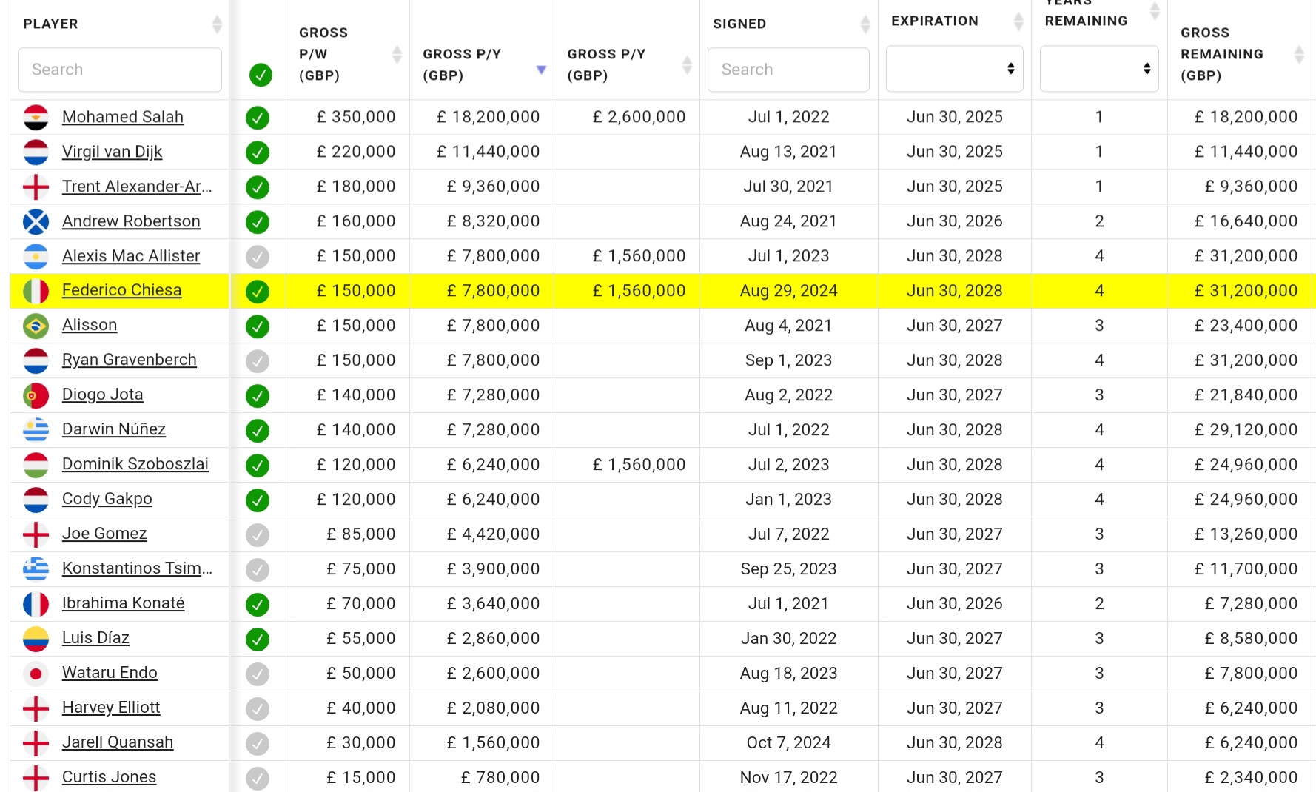Click Chiesa's Aug 29, 2024 signed date

click(788, 291)
